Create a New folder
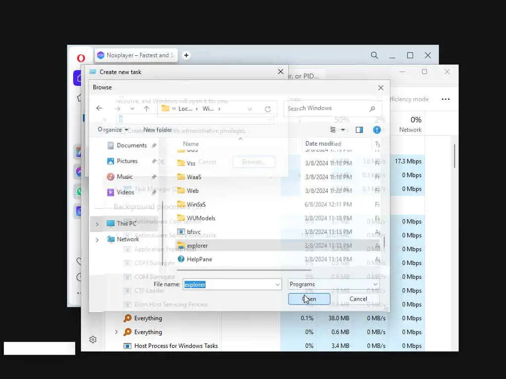The image size is (506, 379). click(x=158, y=130)
